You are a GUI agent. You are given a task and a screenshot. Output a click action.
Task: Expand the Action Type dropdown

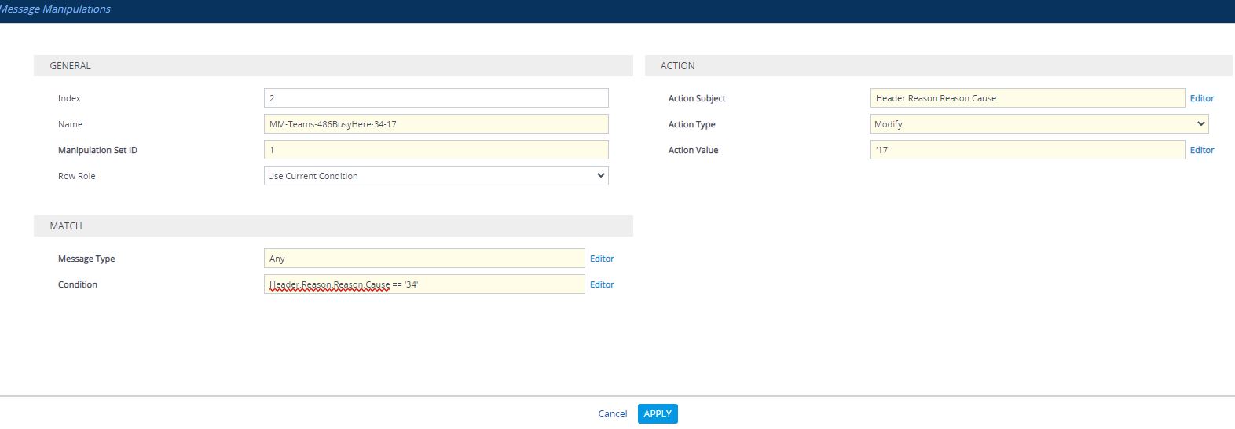pos(1039,124)
